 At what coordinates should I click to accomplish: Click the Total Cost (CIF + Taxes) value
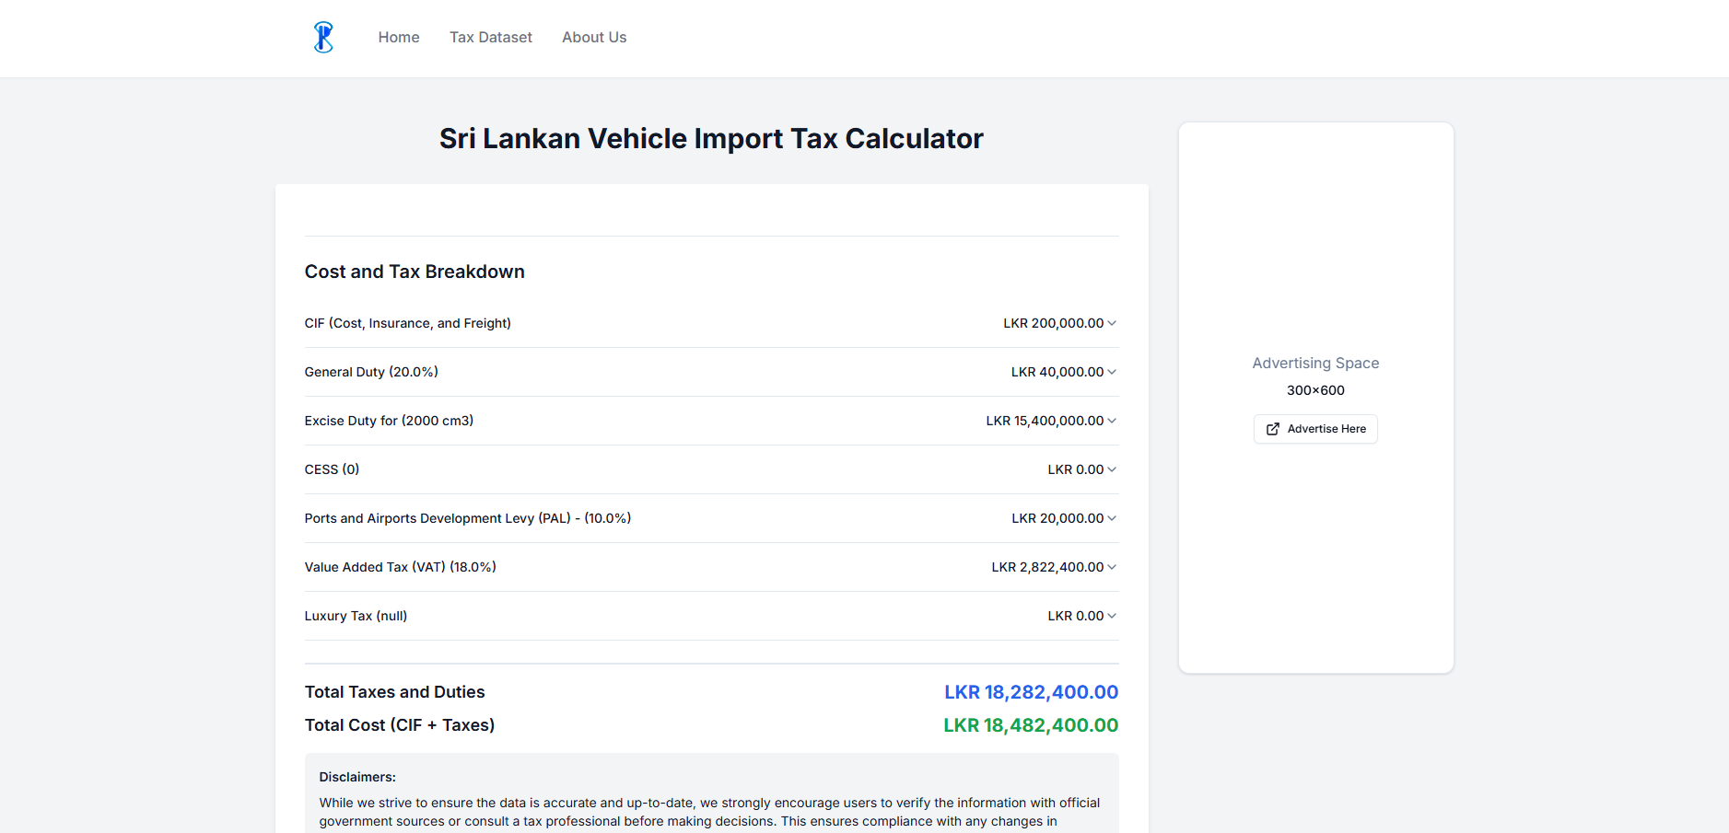click(1031, 724)
